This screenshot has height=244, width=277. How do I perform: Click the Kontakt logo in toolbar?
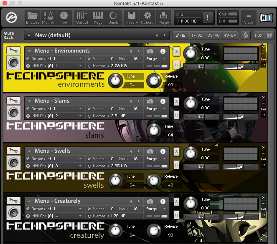click(x=11, y=18)
